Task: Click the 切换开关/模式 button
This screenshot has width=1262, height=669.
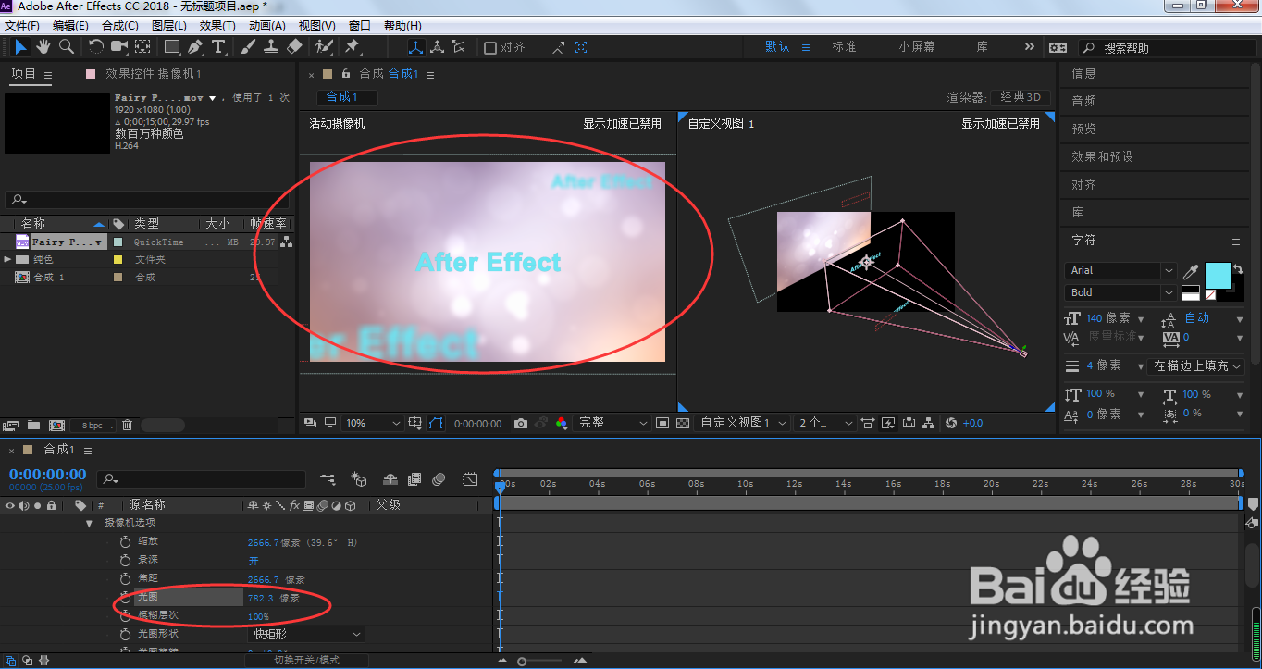Action: click(306, 660)
